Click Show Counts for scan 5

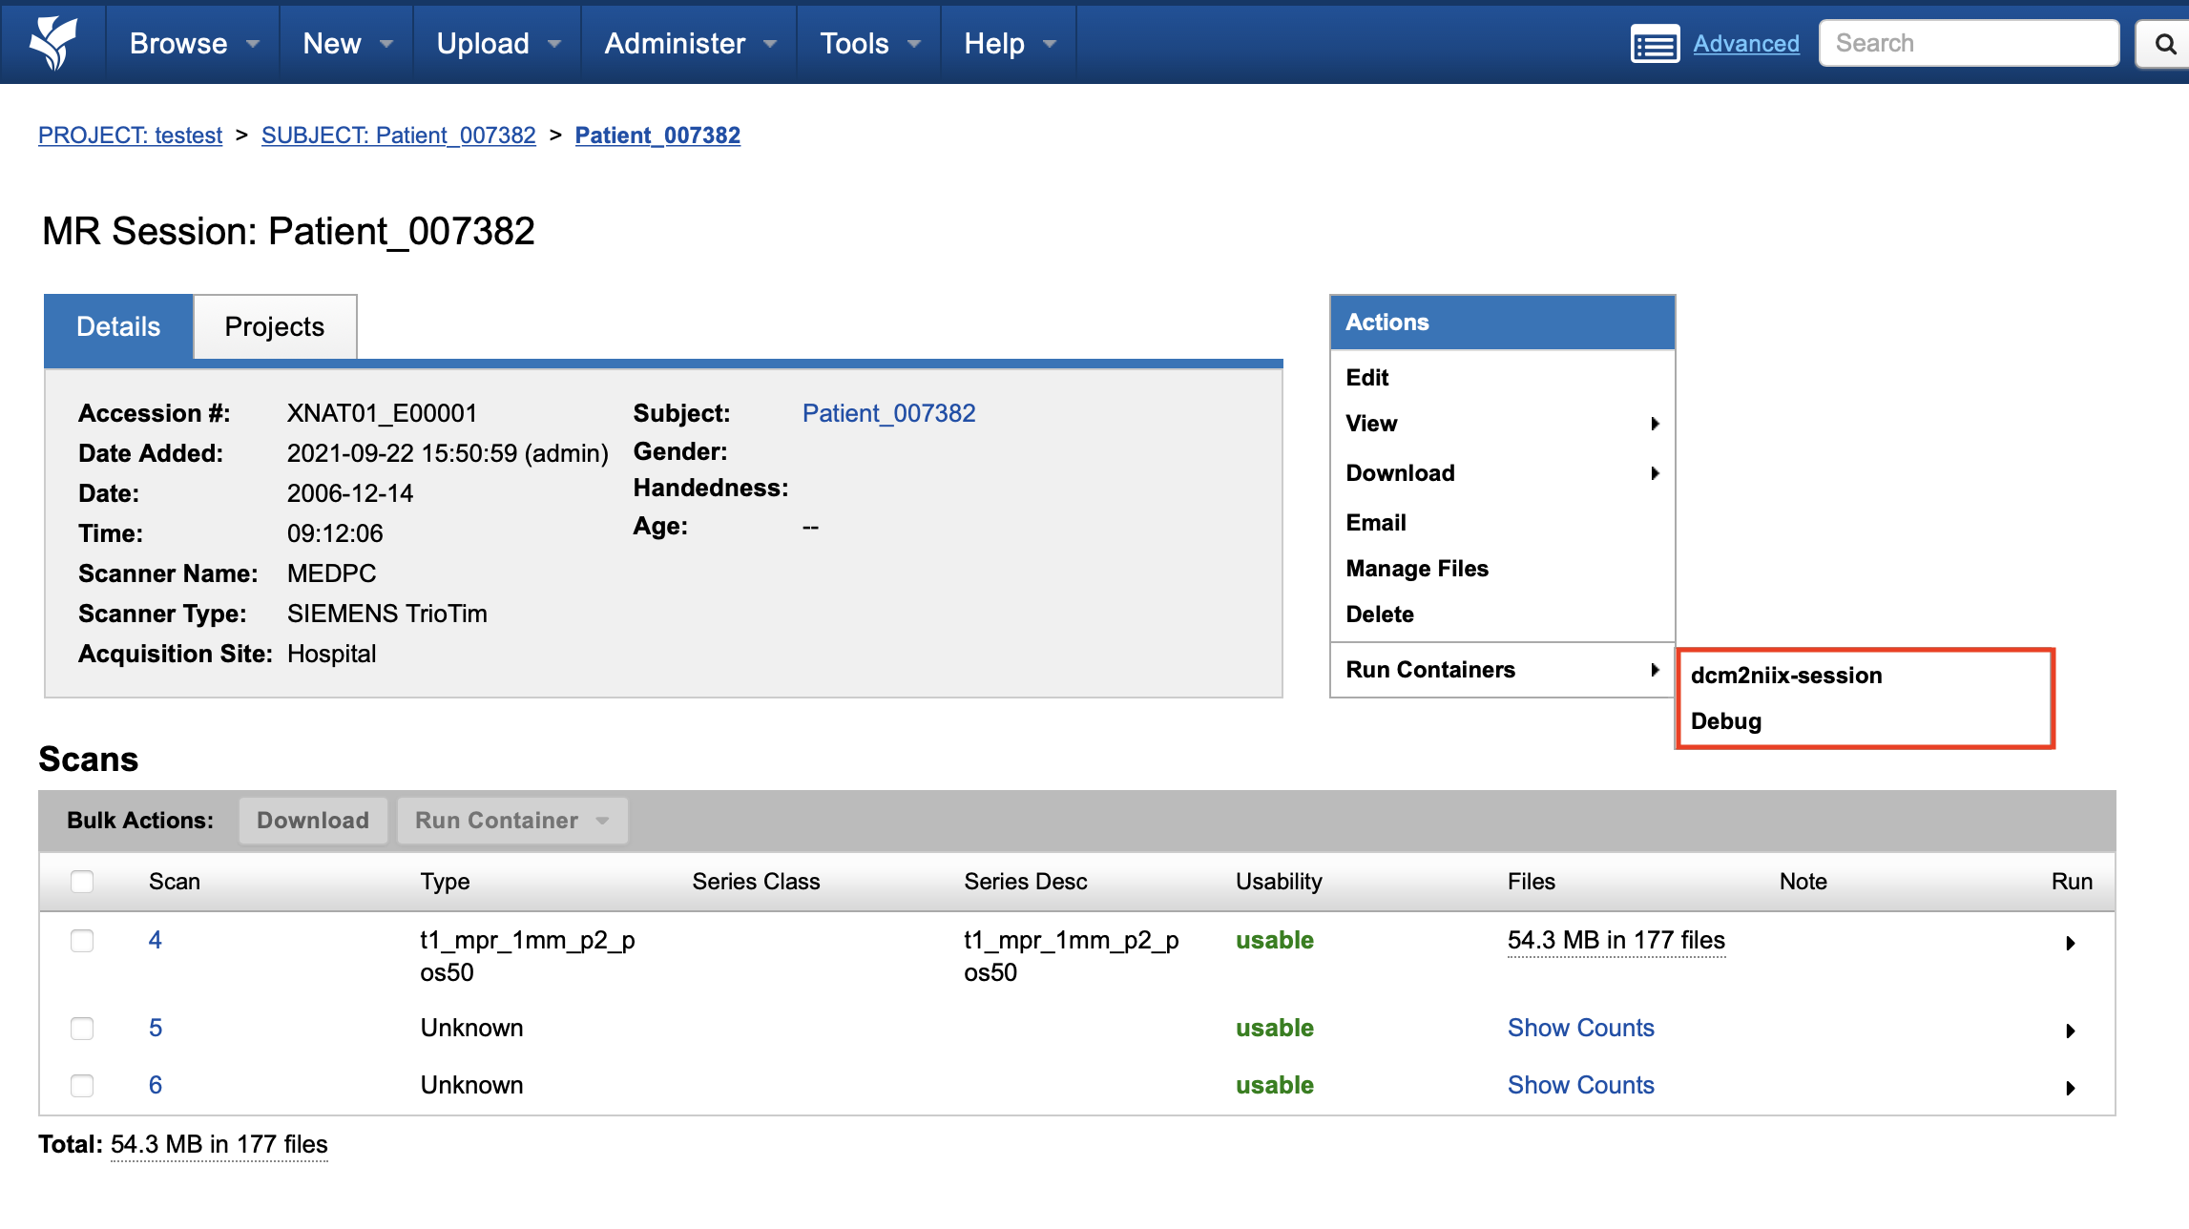coord(1580,1028)
